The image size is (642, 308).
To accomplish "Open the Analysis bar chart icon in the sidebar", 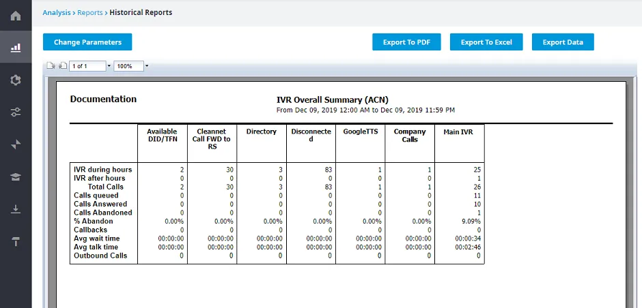I will [x=16, y=48].
